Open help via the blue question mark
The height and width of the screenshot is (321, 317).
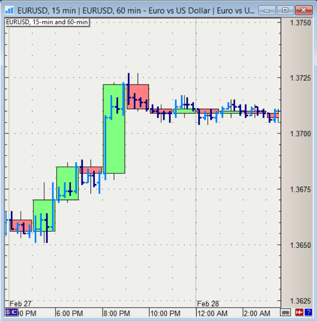coord(308,312)
